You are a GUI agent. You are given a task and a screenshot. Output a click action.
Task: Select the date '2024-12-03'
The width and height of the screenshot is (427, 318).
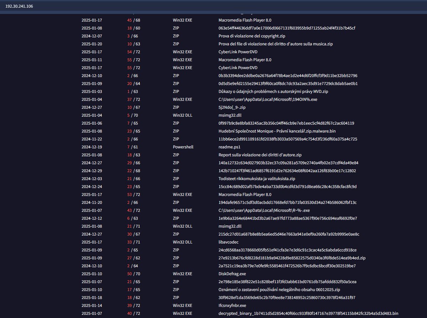[92, 179]
